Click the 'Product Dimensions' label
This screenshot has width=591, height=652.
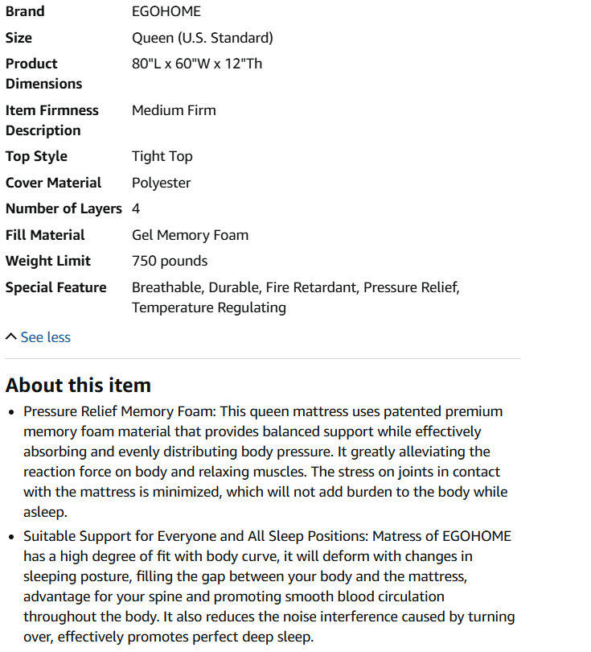point(43,73)
